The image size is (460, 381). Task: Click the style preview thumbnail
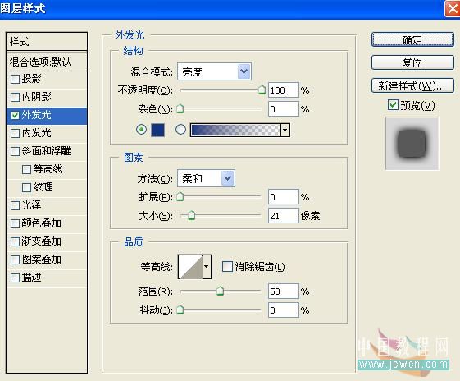coord(412,144)
